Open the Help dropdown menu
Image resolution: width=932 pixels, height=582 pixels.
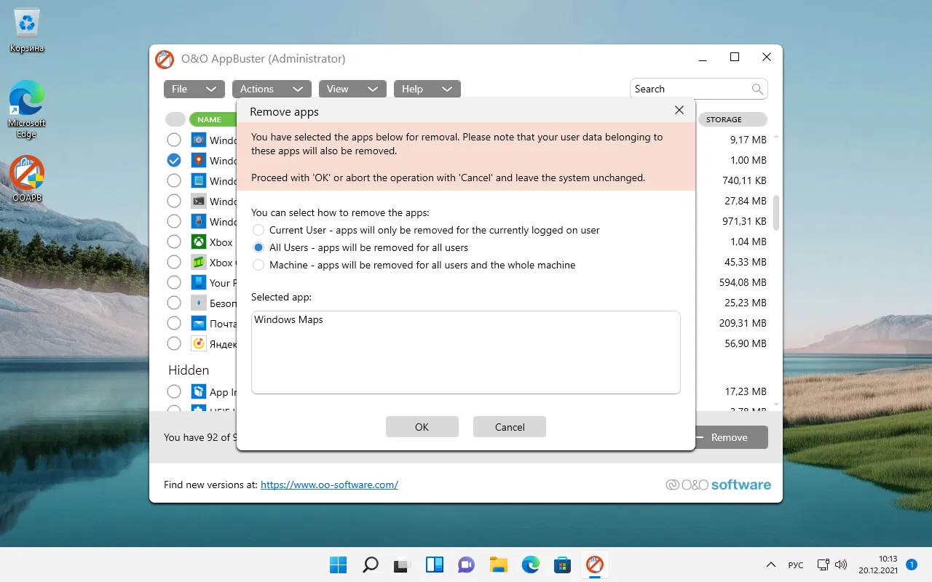[x=427, y=89]
